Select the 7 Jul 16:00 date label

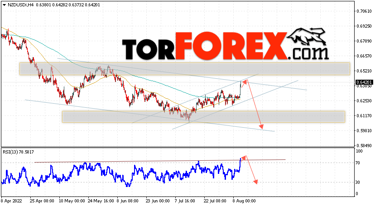coord(185,201)
